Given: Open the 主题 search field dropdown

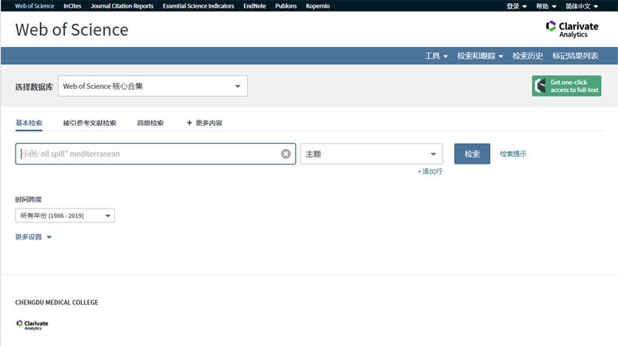Looking at the screenshot, I should click(x=372, y=154).
